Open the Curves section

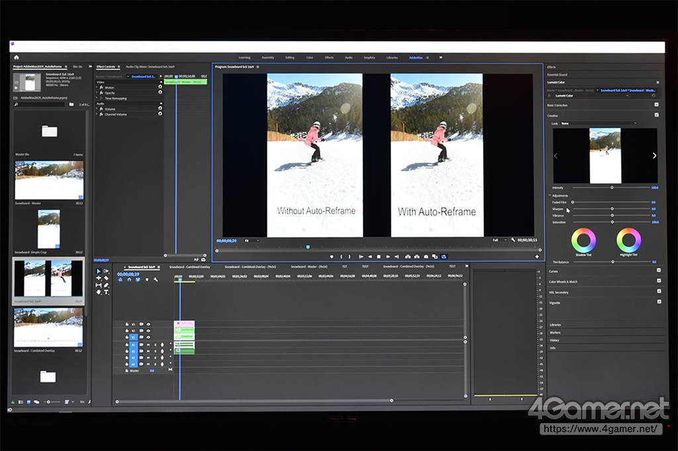pyautogui.click(x=554, y=271)
